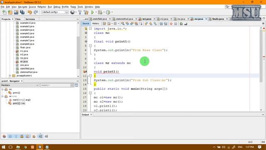Toggle Show Inner Classes filter in Navigator
266x150 pixels.
click(x=28, y=136)
